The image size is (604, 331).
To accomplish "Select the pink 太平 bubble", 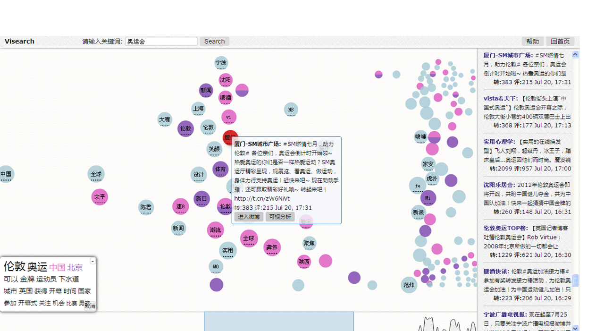I will point(100,197).
